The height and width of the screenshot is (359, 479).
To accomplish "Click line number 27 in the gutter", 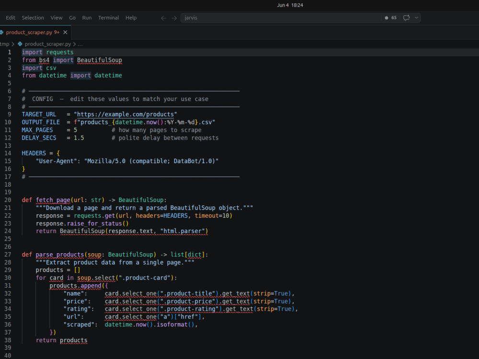I will point(8,255).
